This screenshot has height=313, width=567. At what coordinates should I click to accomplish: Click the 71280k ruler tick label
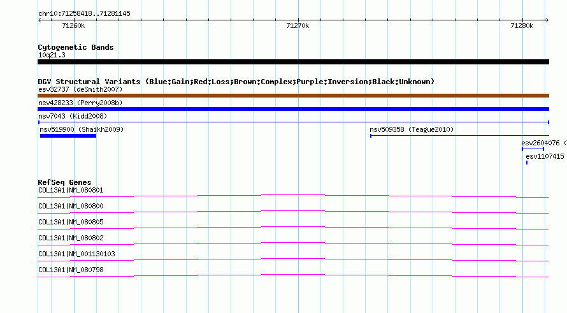(x=522, y=25)
